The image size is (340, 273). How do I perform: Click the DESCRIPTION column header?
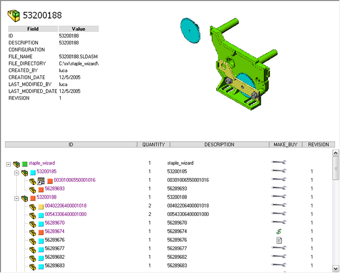pos(220,144)
